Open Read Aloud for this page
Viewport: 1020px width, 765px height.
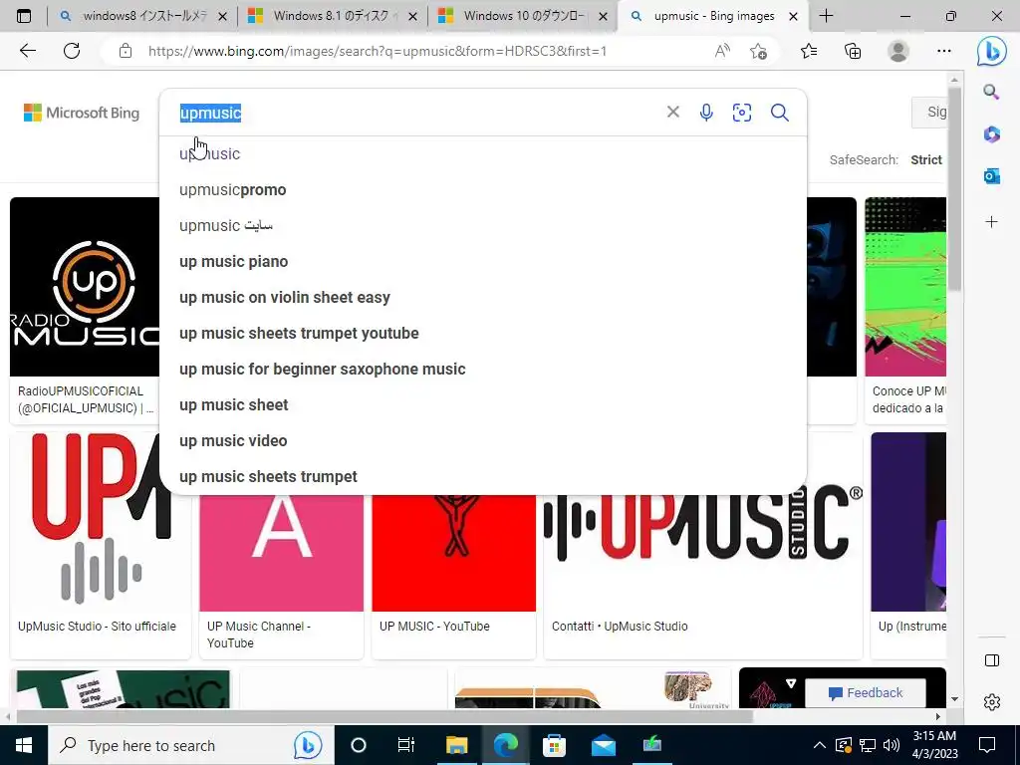722,51
